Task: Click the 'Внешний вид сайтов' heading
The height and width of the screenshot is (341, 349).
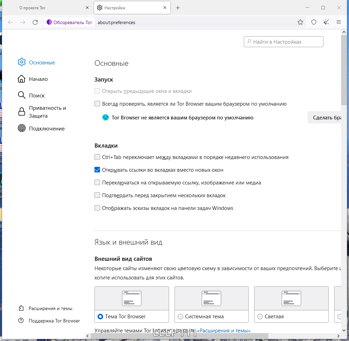Action: 123,259
